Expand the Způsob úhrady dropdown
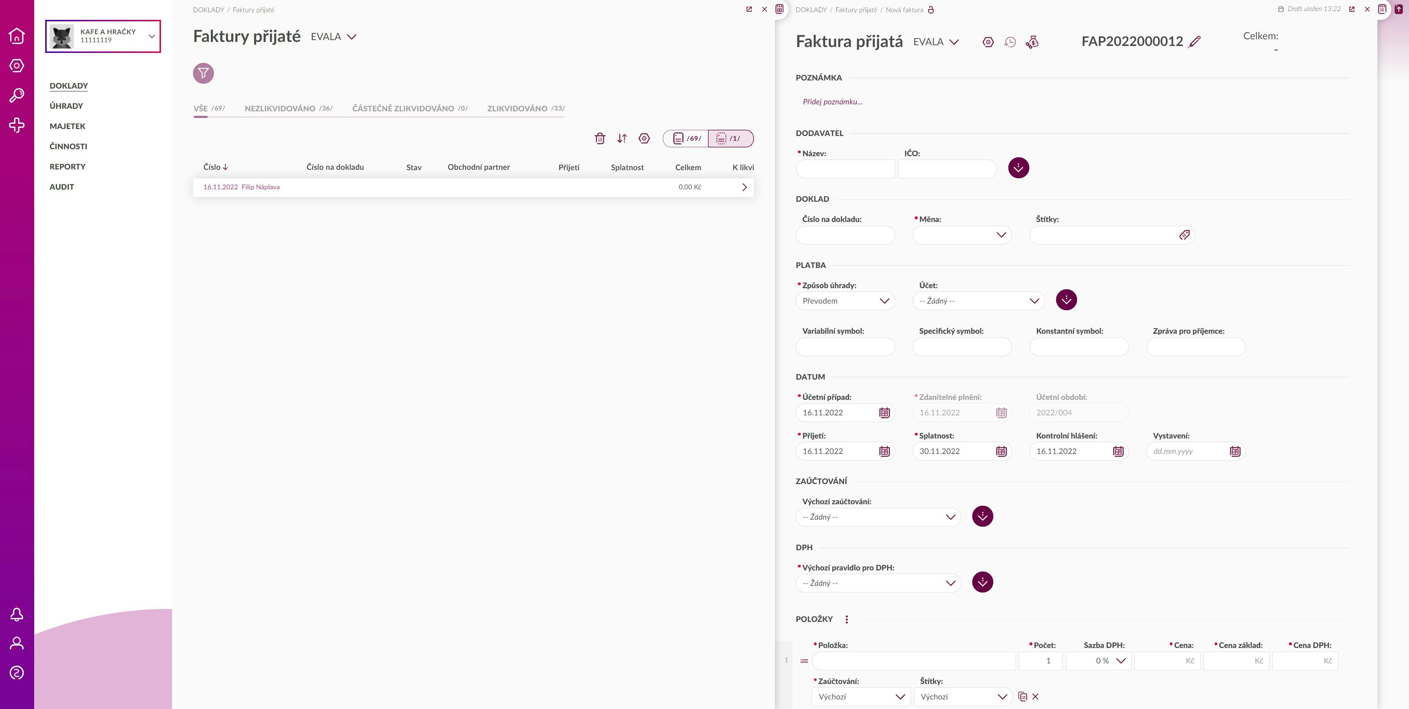The height and width of the screenshot is (709, 1409). 845,301
